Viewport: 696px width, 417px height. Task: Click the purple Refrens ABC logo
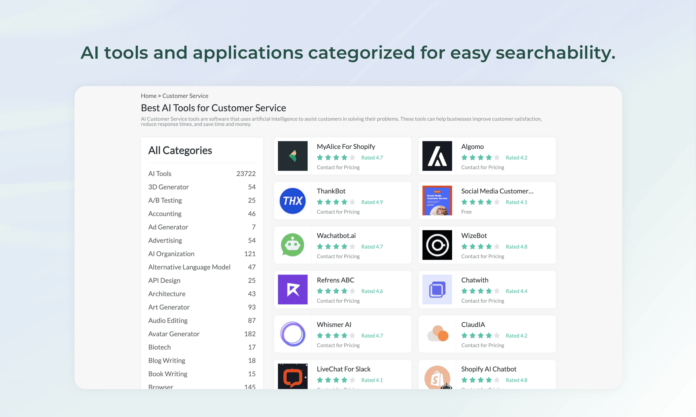click(x=292, y=289)
